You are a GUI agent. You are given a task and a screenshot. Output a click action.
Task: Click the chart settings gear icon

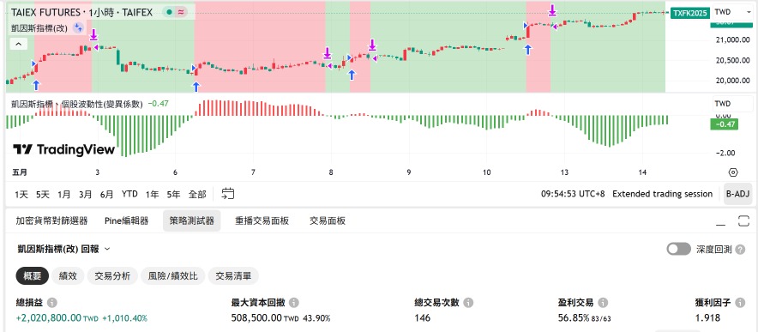733,172
